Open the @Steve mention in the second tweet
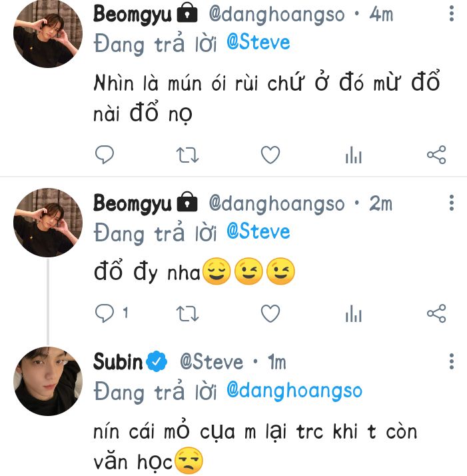 click(x=258, y=232)
